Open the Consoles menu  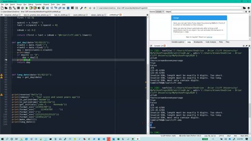38,4
